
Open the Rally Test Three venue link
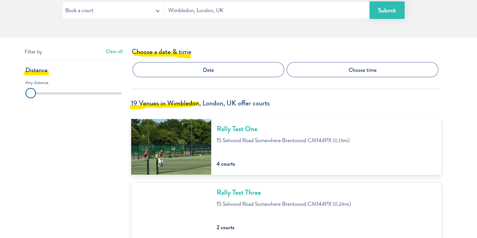[x=238, y=192]
